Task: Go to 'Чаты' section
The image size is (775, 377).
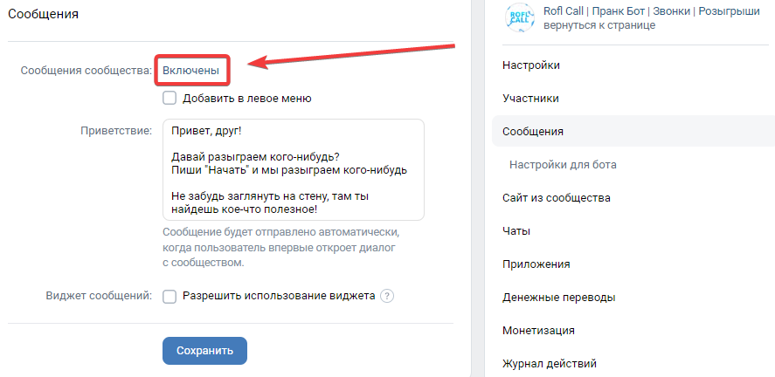Action: pos(516,231)
